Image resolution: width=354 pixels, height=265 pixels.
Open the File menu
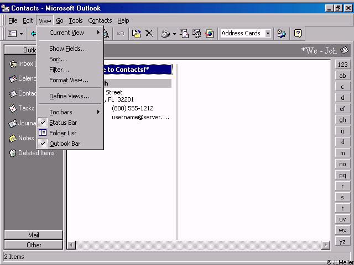(x=13, y=21)
